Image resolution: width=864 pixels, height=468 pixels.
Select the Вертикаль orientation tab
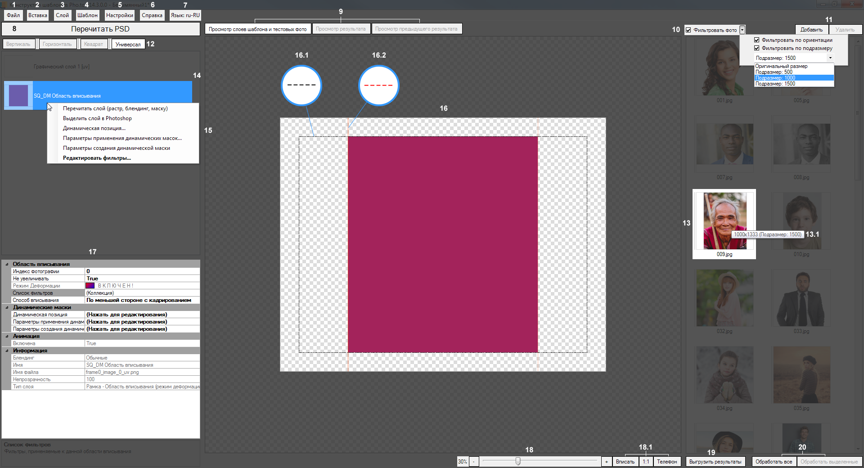pyautogui.click(x=18, y=44)
